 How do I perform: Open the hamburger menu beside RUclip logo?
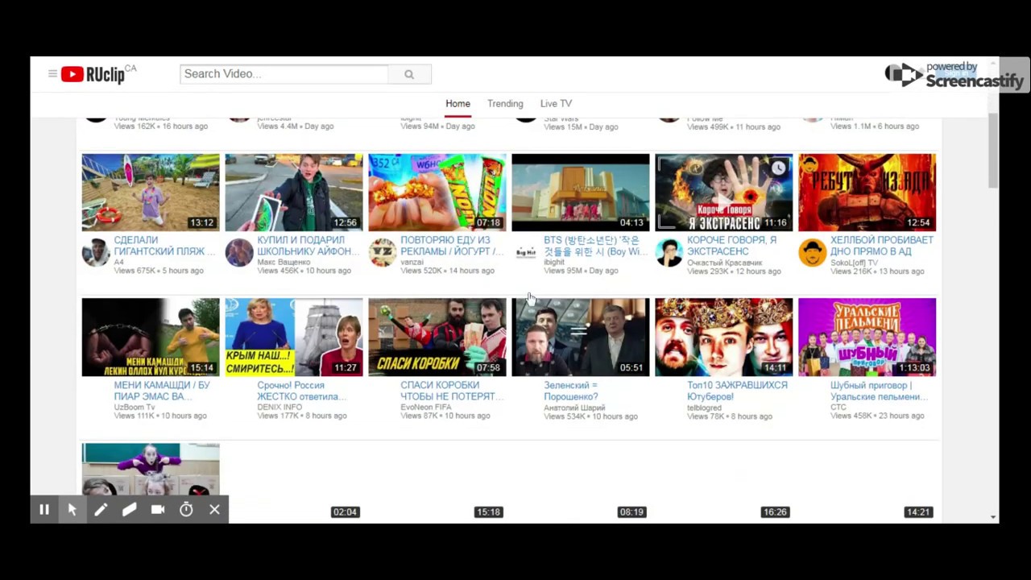[52, 74]
